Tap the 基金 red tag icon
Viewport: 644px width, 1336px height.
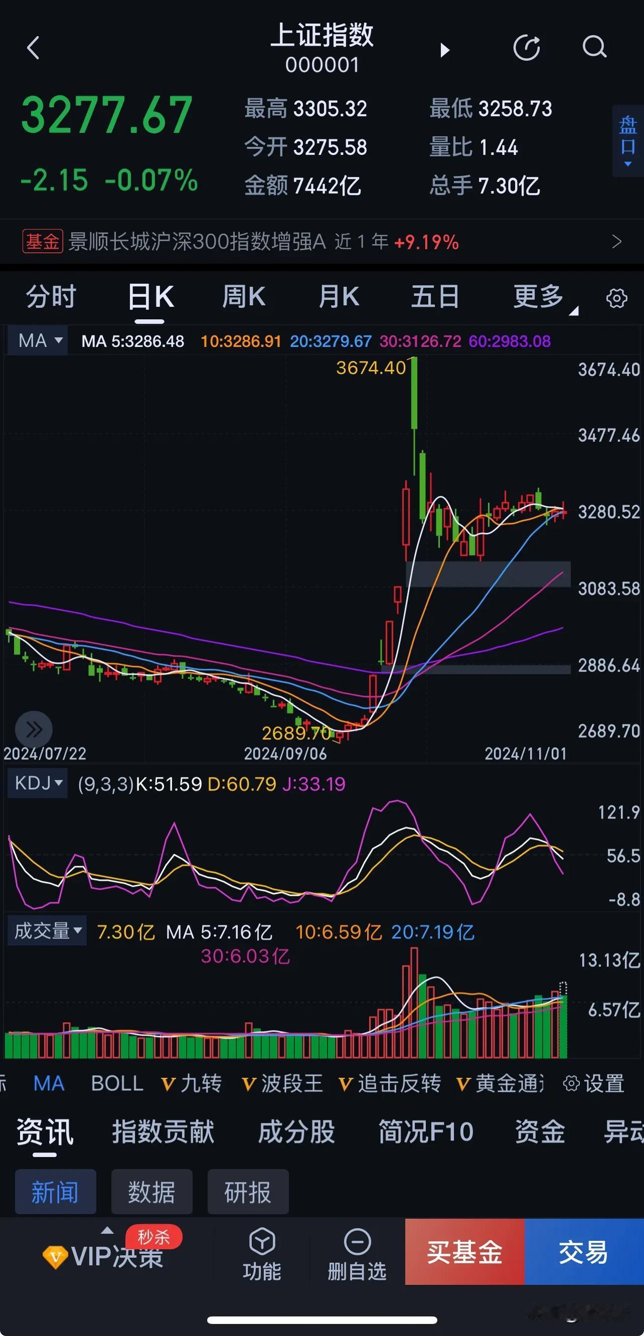(x=43, y=241)
